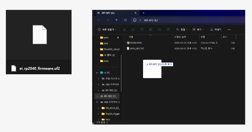The image size is (252, 132).
Task: Refresh the RPI-RP2 folder view
Action: tap(125, 20)
